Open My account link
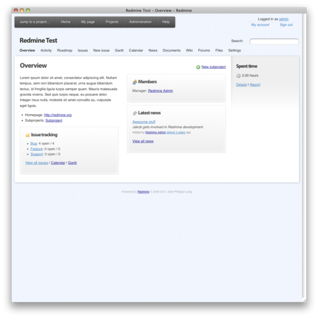This screenshot has height=318, width=318. coord(260,25)
